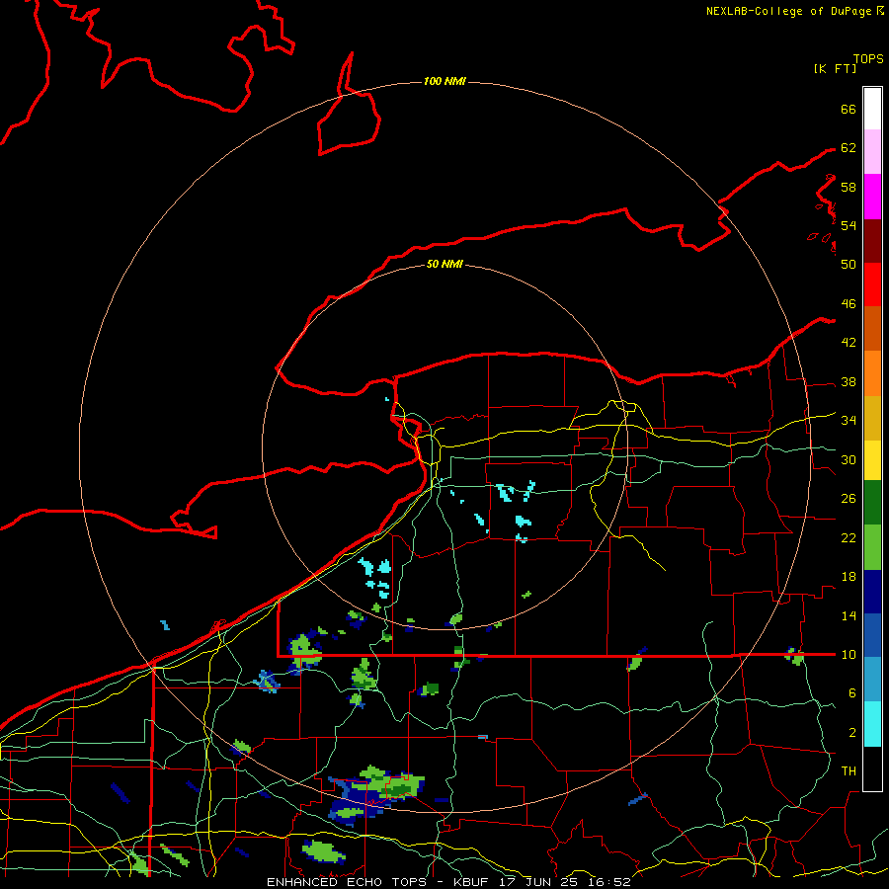Click the dark red 54 kft legend swatch

coord(872,240)
